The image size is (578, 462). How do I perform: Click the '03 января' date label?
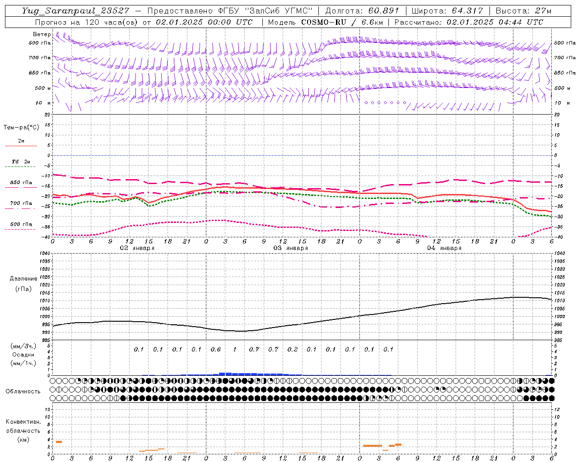point(290,248)
